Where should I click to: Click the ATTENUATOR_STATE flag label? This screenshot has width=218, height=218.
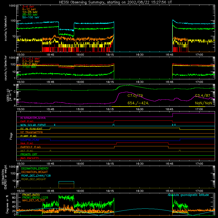click(x=33, y=118)
